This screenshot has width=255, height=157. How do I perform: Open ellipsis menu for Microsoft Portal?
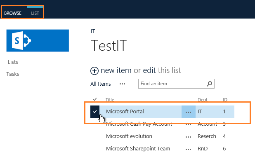tap(188, 112)
